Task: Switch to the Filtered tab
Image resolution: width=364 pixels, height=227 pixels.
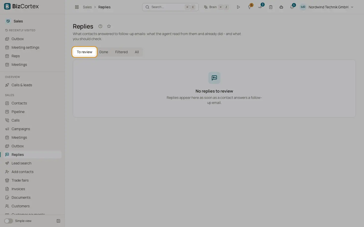Action: click(x=121, y=52)
